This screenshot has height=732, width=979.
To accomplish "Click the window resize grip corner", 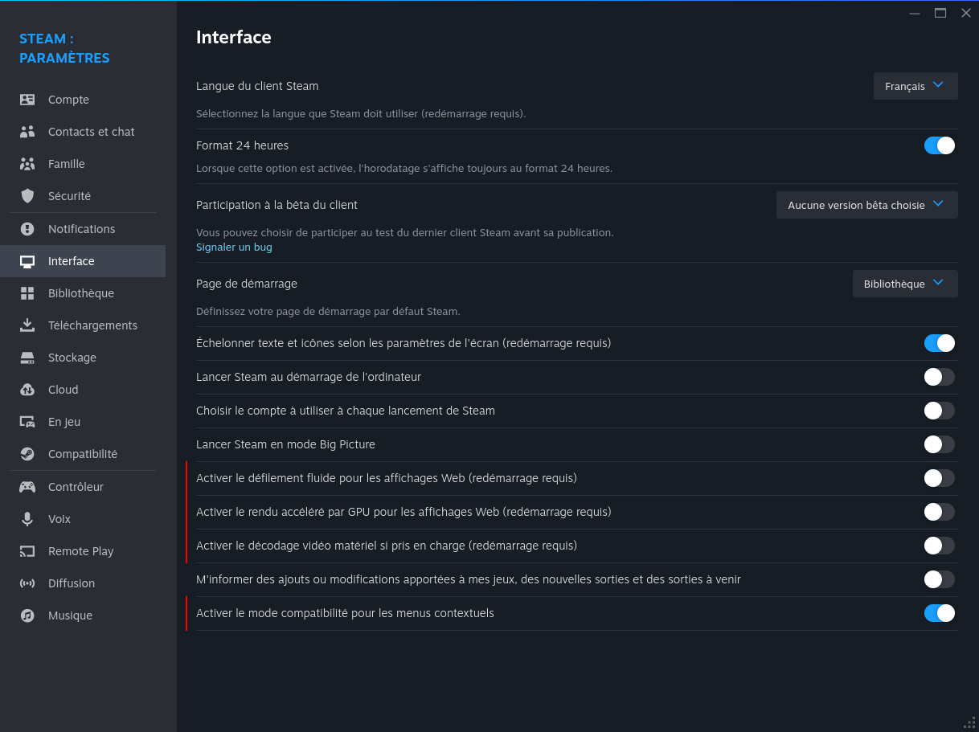I will [969, 722].
